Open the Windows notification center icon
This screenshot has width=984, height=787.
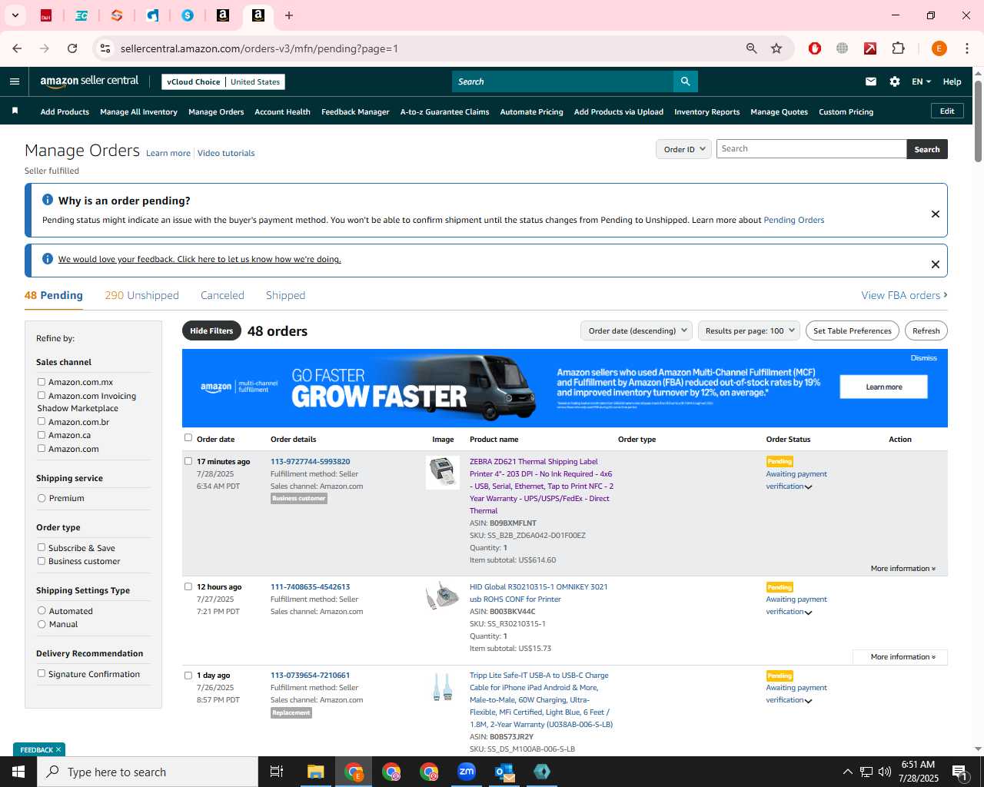click(959, 772)
